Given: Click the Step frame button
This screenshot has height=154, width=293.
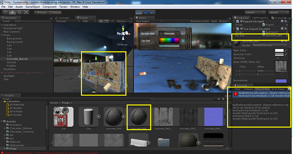Looking at the screenshot, I should pos(152,12).
